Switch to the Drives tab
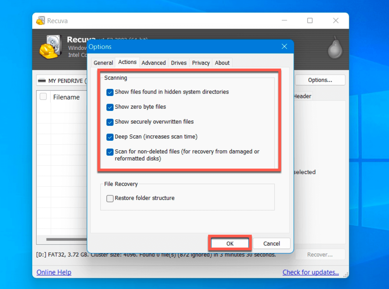The width and height of the screenshot is (389, 289). click(179, 63)
